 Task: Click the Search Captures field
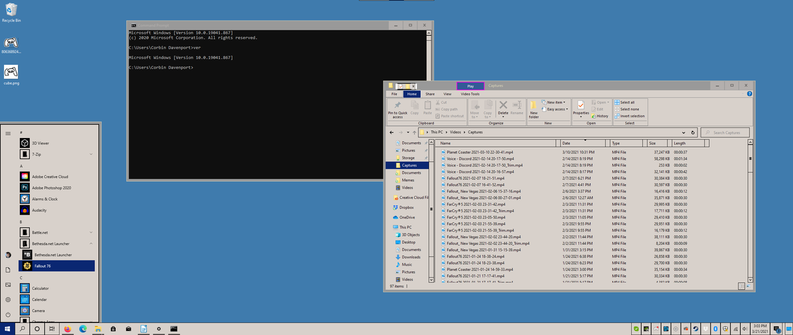coord(726,132)
